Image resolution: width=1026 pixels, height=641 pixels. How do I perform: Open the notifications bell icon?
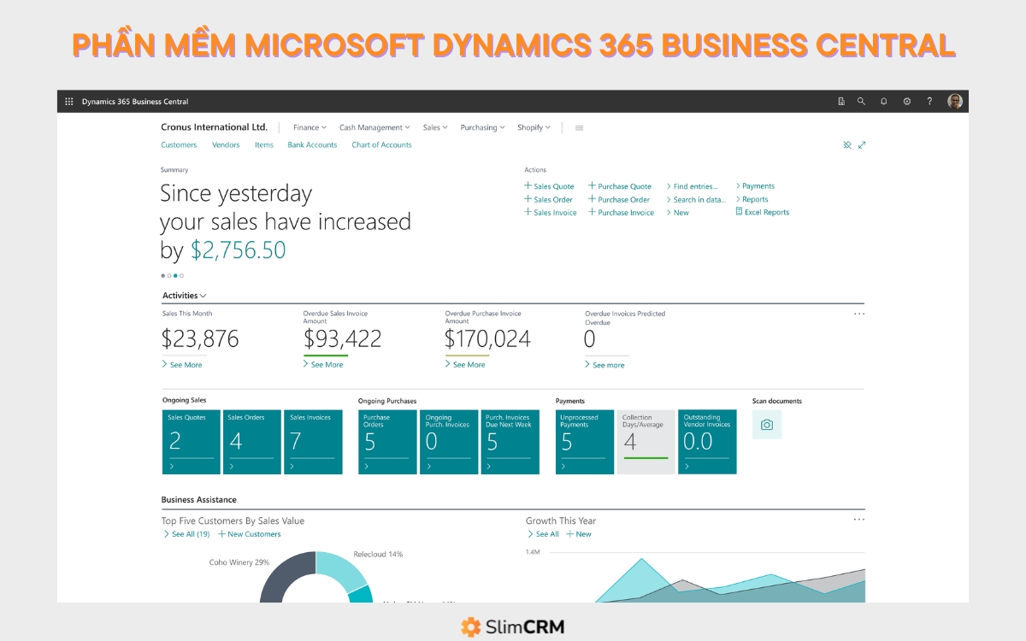coord(884,102)
